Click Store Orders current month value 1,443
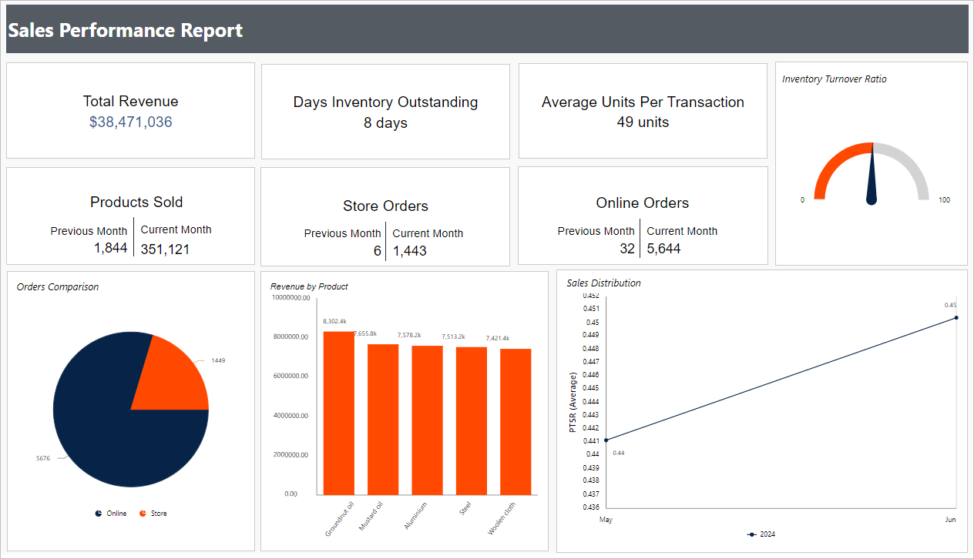Viewport: 974px width, 559px height. click(x=410, y=251)
